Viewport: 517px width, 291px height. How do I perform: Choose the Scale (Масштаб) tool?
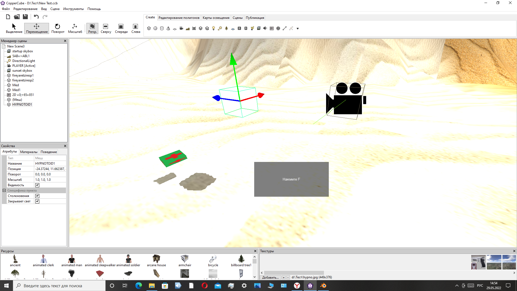[75, 28]
